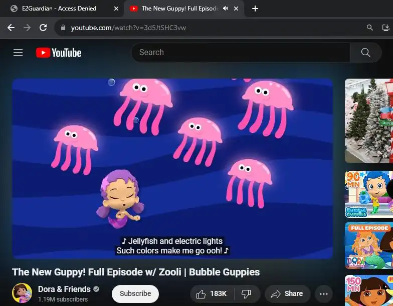Click the Jellyfish and electric lights caption
This screenshot has width=393, height=306.
(x=172, y=245)
